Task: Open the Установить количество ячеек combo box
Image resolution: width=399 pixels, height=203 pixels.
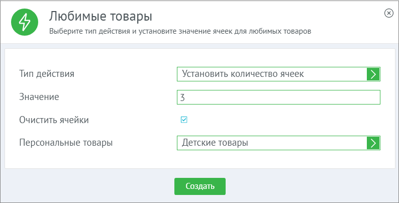Action: pos(278,74)
